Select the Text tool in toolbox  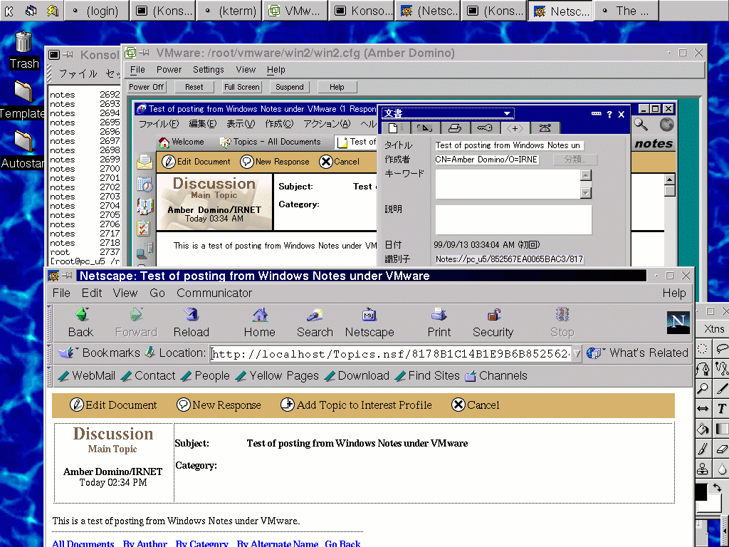(x=722, y=408)
